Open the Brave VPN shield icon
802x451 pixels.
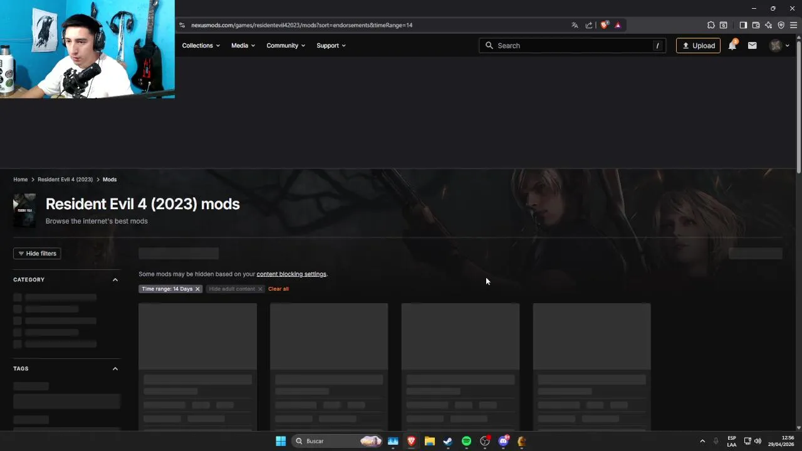pyautogui.click(x=781, y=25)
